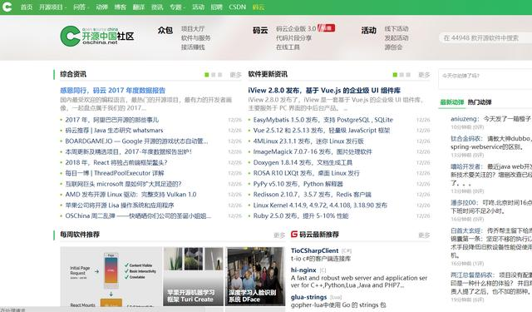
Task: Open aniuzeng's user link in 最新动弹
Action: [x=464, y=119]
